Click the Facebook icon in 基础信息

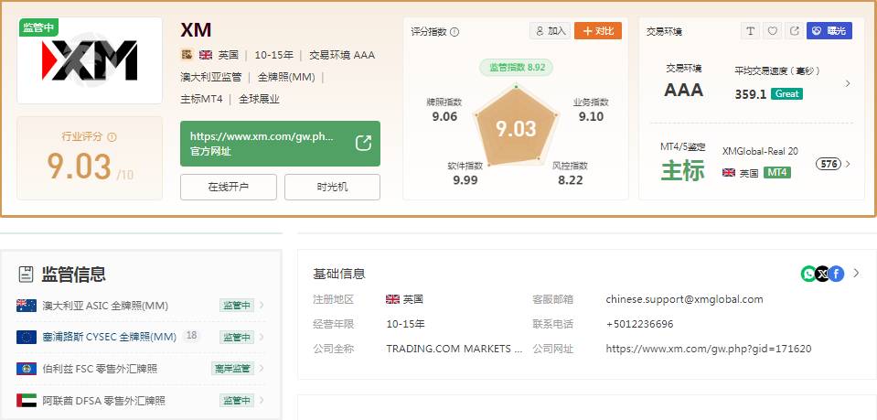pyautogui.click(x=836, y=274)
